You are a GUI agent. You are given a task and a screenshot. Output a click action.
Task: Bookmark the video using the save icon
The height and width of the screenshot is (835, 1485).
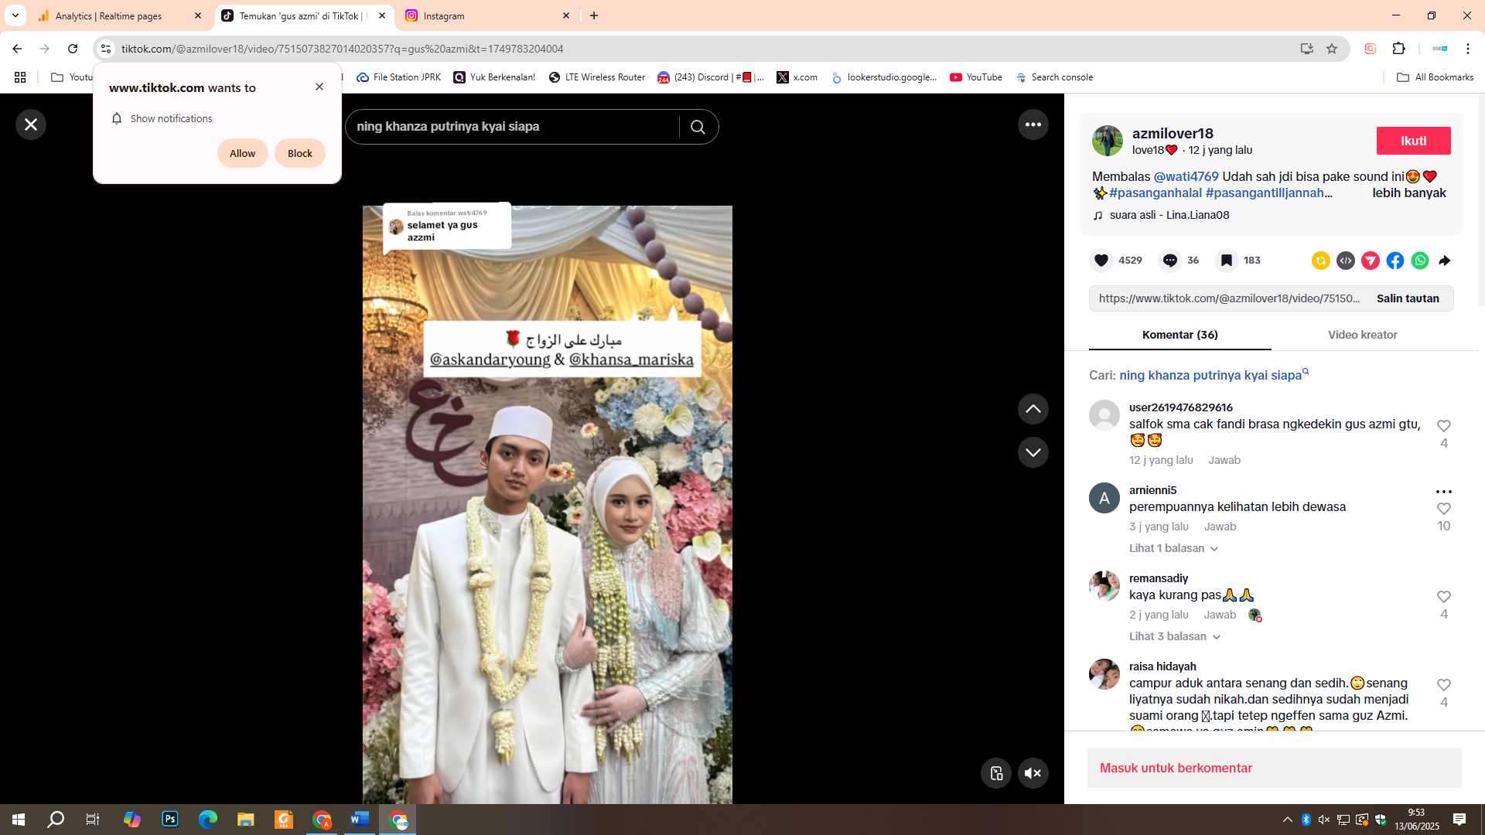point(1226,261)
